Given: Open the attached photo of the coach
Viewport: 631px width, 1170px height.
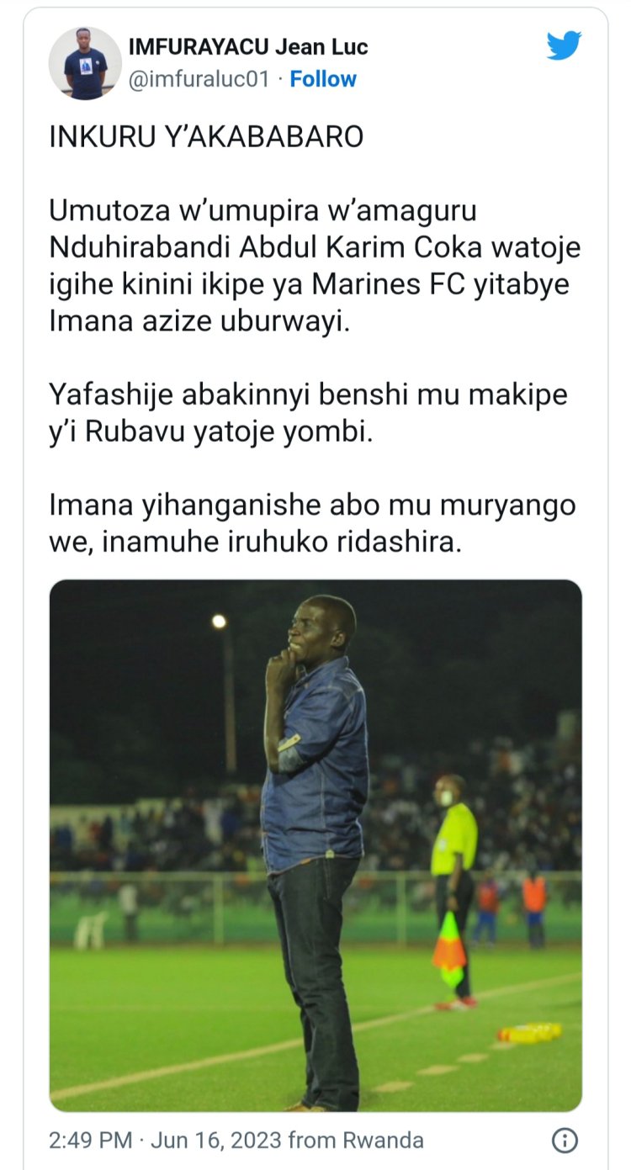Looking at the screenshot, I should click(315, 845).
